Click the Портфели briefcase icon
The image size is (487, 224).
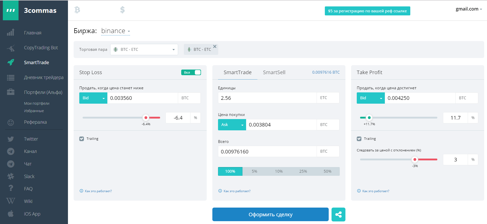11,92
